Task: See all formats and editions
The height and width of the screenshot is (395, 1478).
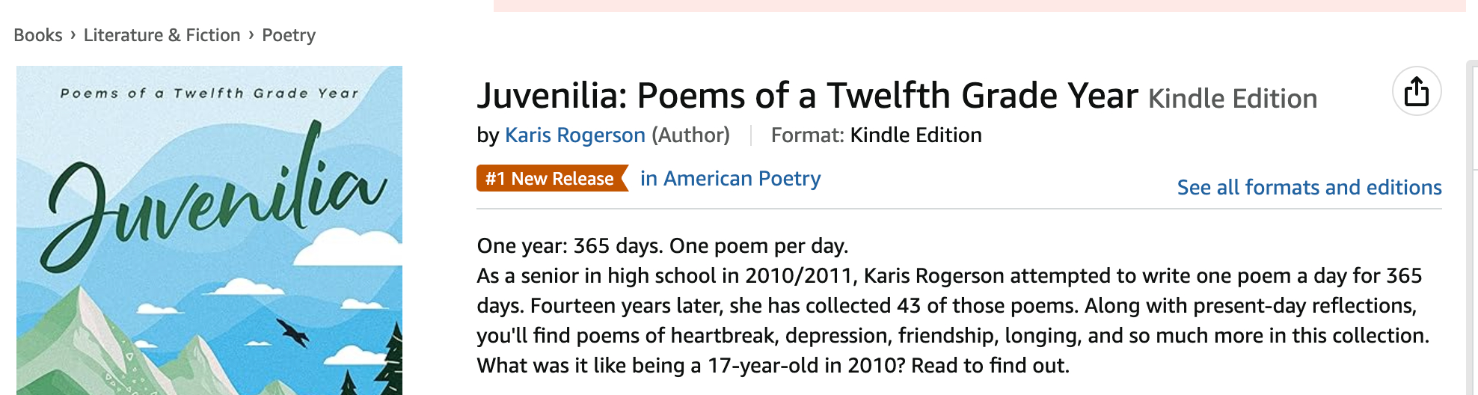Action: coord(1309,187)
